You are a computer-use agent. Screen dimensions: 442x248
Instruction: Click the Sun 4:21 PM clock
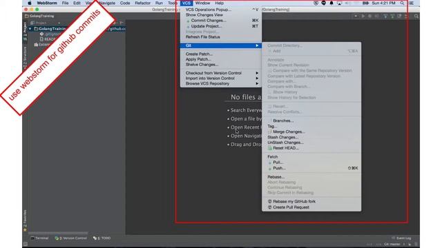[x=383, y=3]
